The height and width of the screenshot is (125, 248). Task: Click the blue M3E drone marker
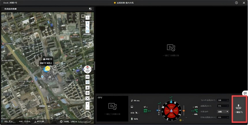36,79
